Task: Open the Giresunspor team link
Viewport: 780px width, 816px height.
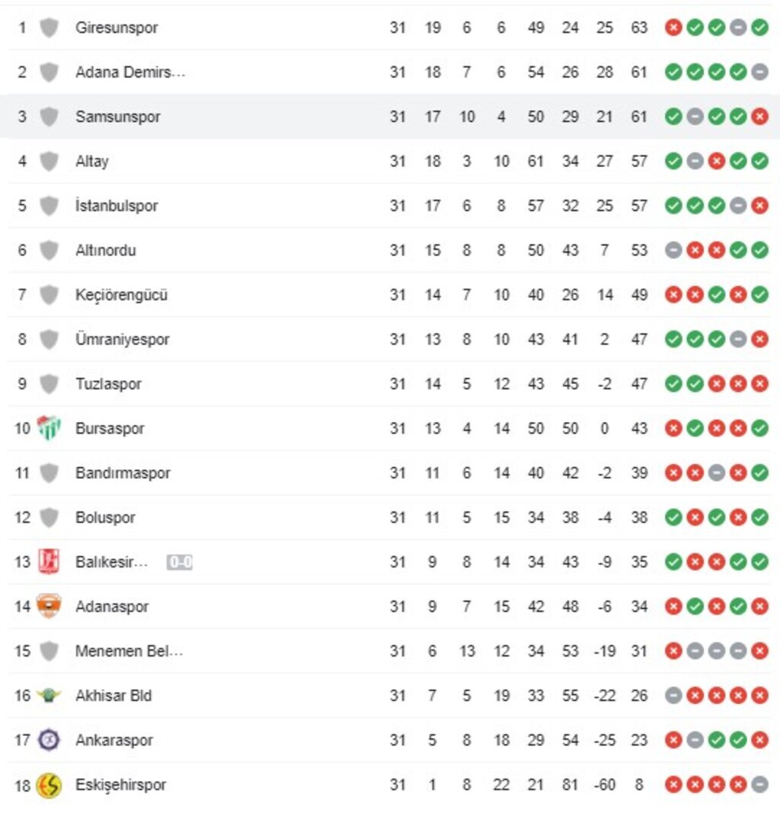Action: [117, 27]
